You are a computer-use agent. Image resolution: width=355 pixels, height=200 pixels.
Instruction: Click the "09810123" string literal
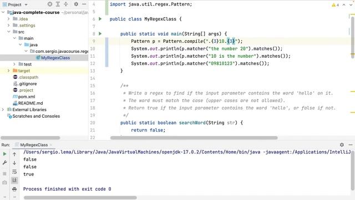click(x=222, y=63)
